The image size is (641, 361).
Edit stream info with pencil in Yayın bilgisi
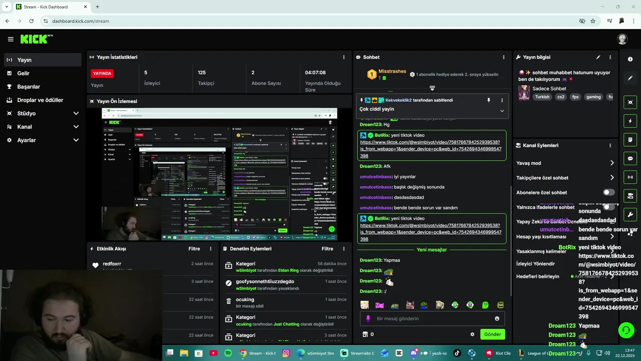point(598,57)
